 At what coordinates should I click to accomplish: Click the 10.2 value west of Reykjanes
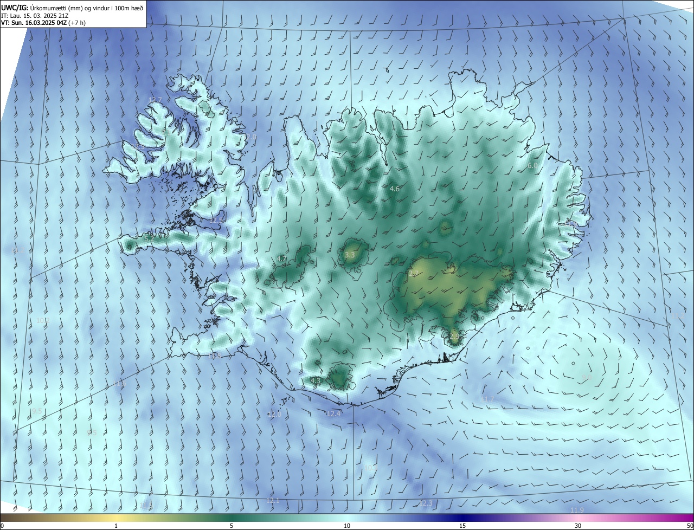coord(43,321)
